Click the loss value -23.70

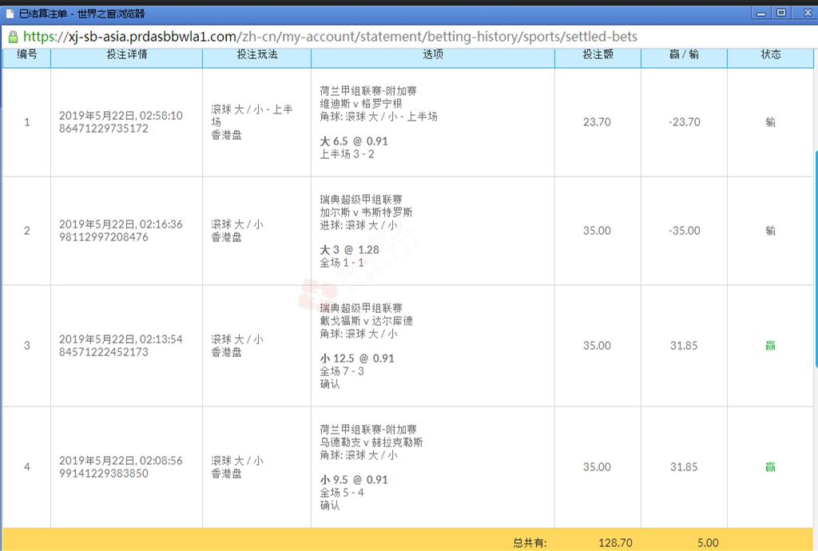point(684,122)
